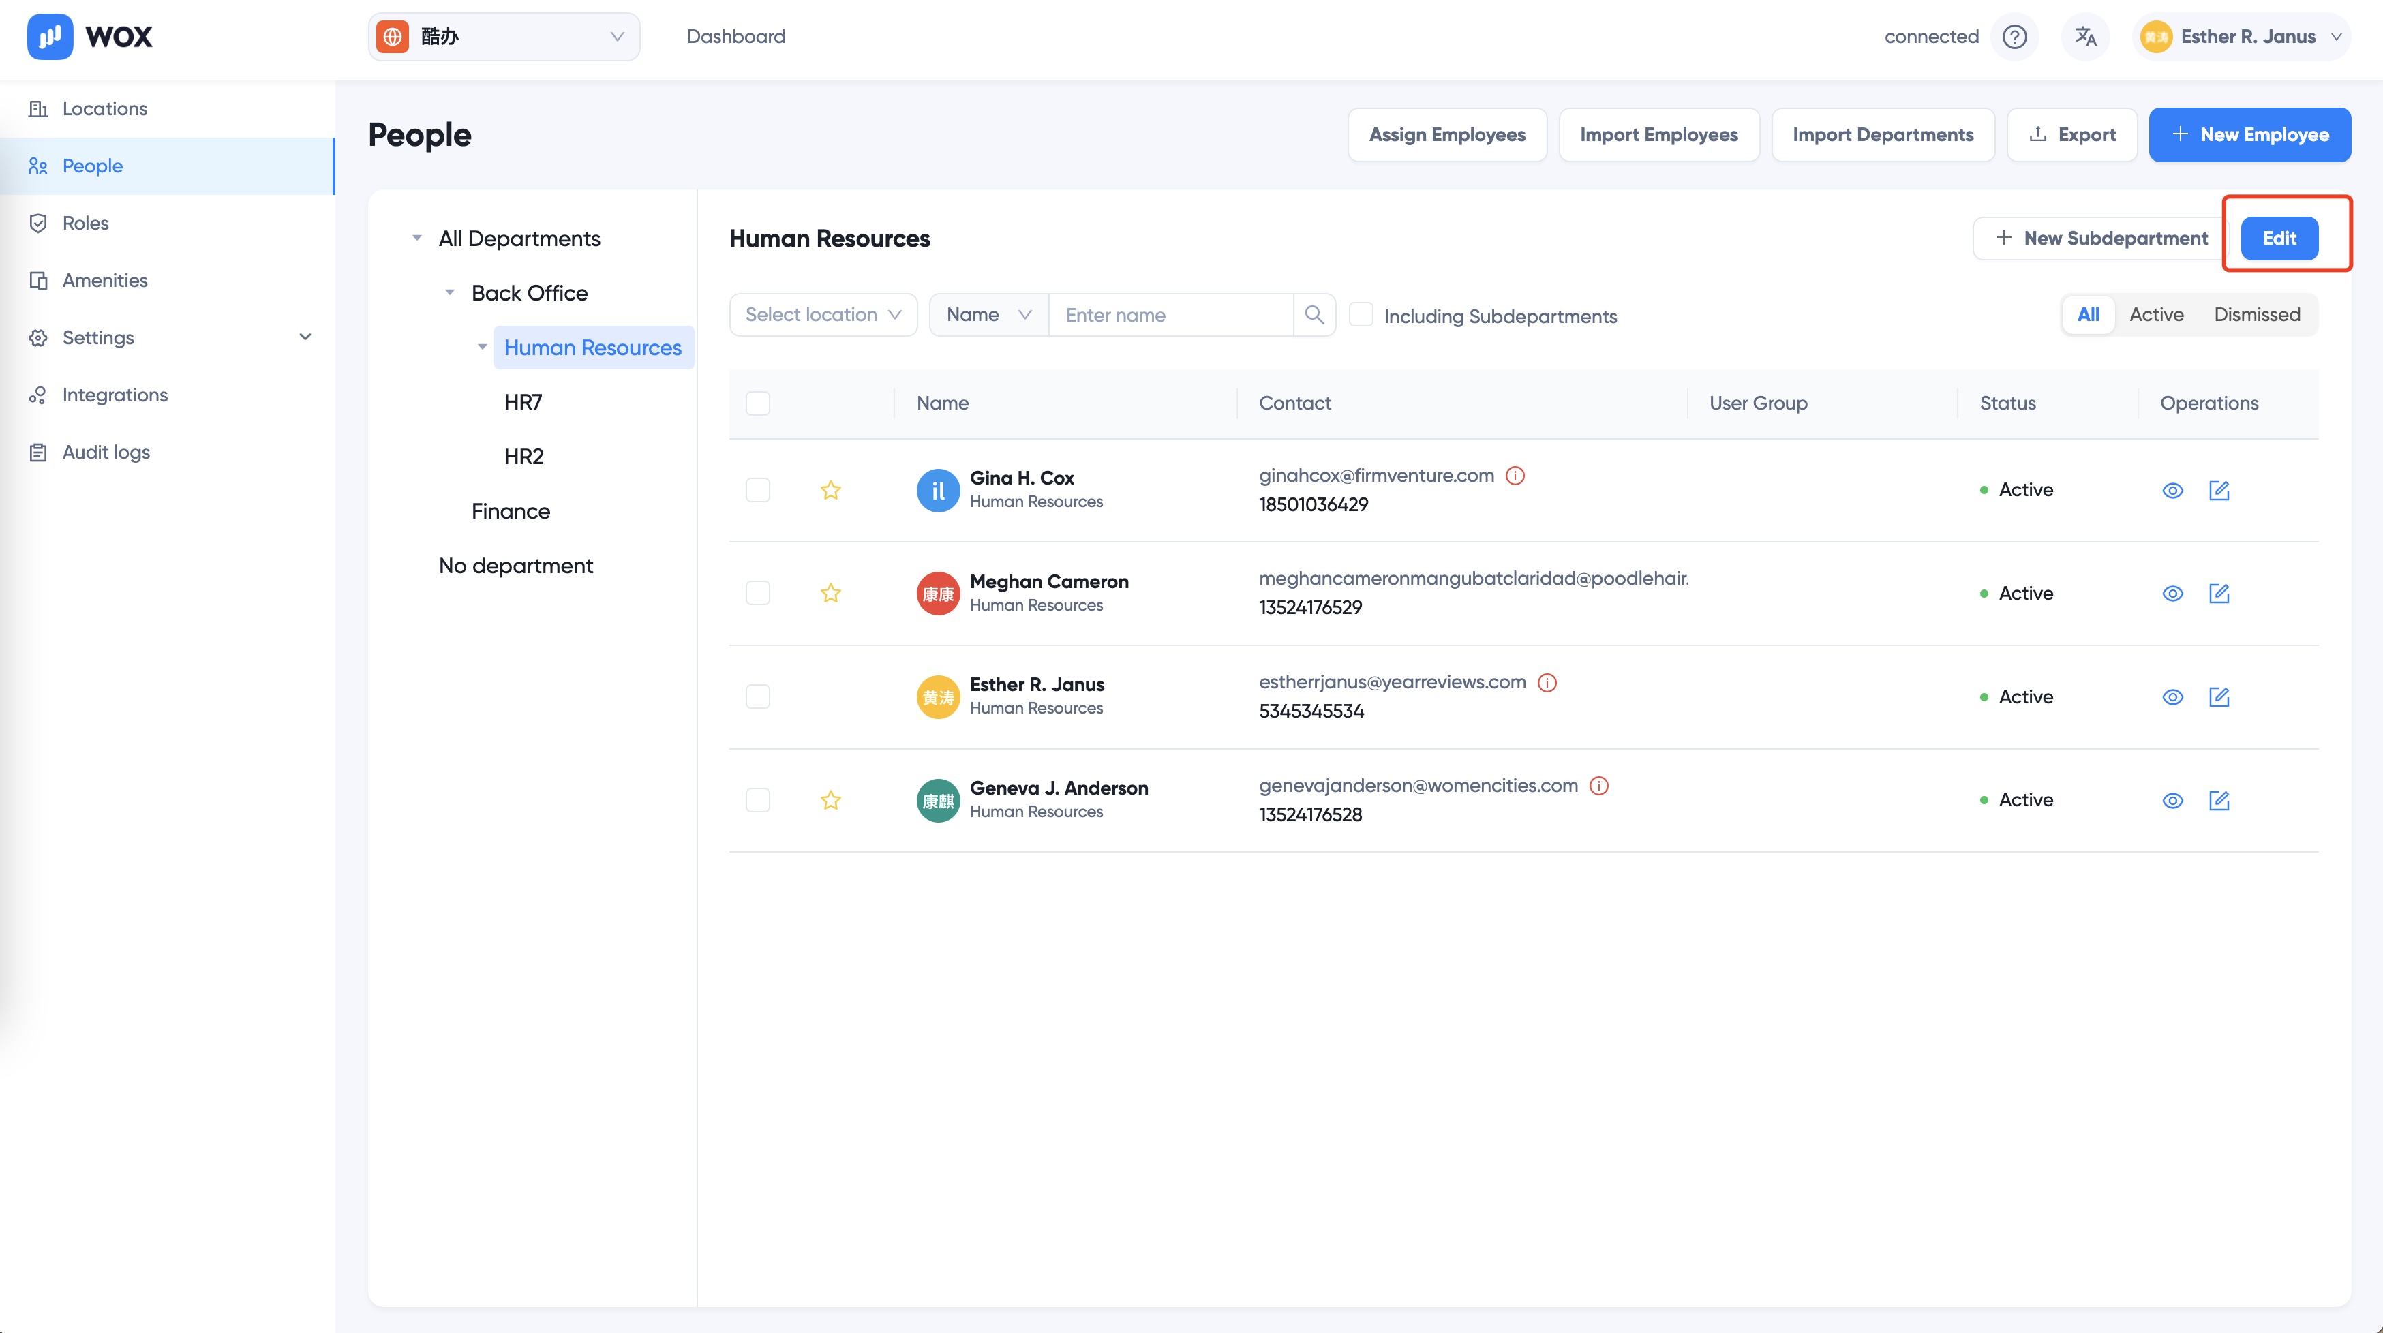Click the search magnifier icon
Viewport: 2383px width, 1333px height.
click(x=1314, y=315)
